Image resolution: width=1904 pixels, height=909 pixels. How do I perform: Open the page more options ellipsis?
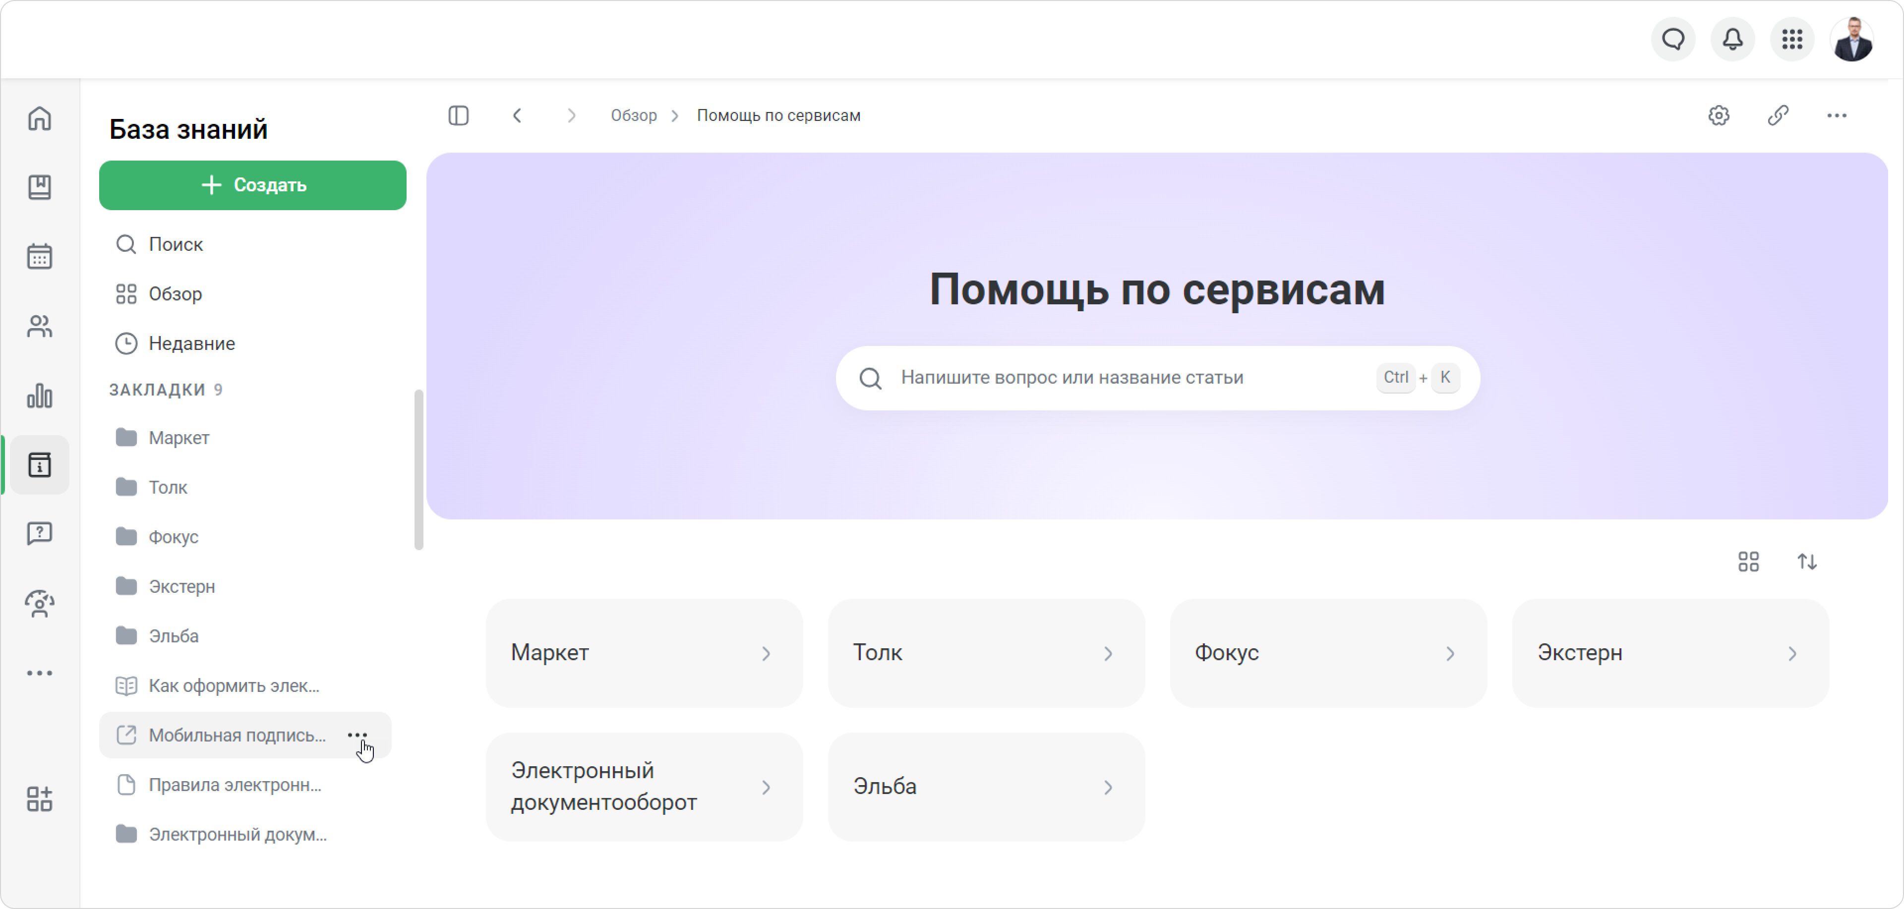(x=1836, y=115)
